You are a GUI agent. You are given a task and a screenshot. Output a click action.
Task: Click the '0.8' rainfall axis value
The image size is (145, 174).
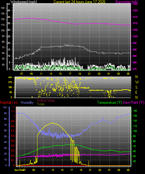[13, 126]
